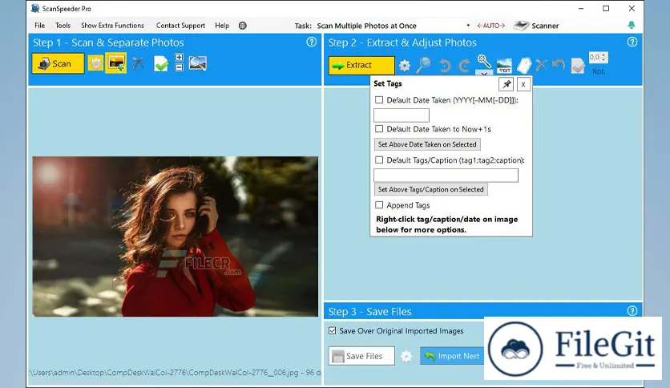670x388 pixels.
Task: Pin the Set Tags panel
Action: click(x=507, y=84)
